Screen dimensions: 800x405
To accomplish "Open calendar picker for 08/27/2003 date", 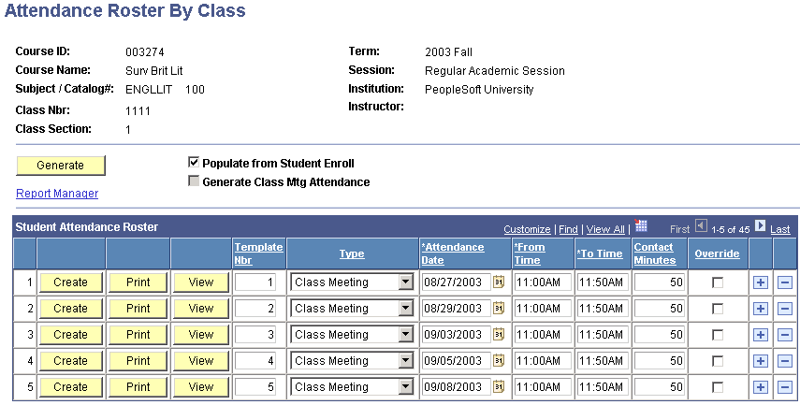I will [x=499, y=282].
